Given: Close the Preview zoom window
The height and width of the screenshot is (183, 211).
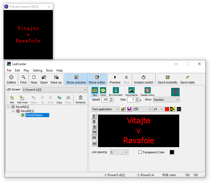Looking at the screenshot, I should [x=49, y=7].
